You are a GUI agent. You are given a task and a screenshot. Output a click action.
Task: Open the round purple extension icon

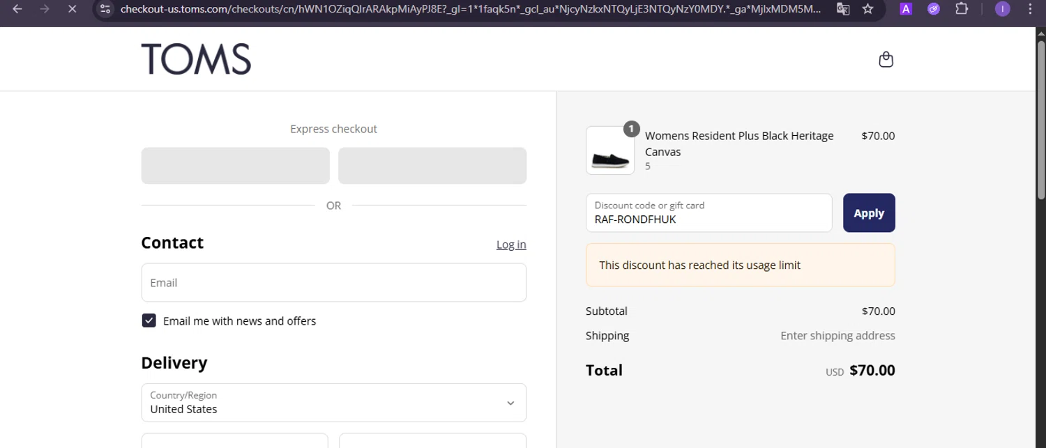click(934, 9)
